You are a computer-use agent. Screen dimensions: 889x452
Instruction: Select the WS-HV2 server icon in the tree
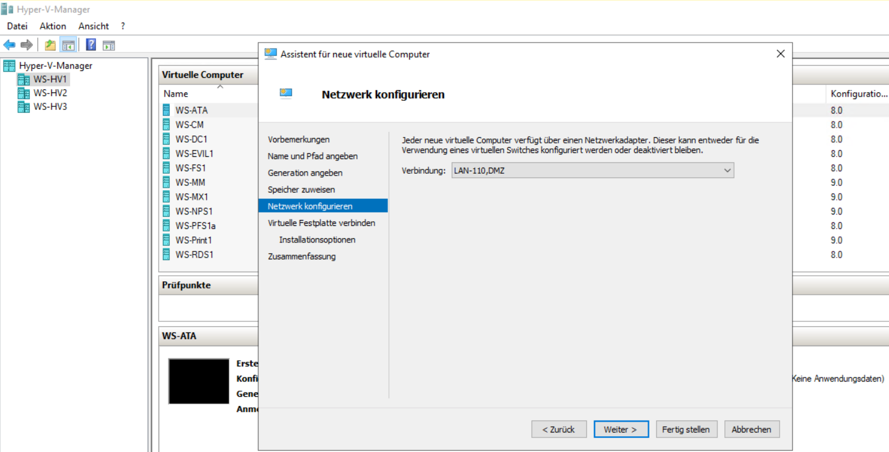click(x=24, y=93)
